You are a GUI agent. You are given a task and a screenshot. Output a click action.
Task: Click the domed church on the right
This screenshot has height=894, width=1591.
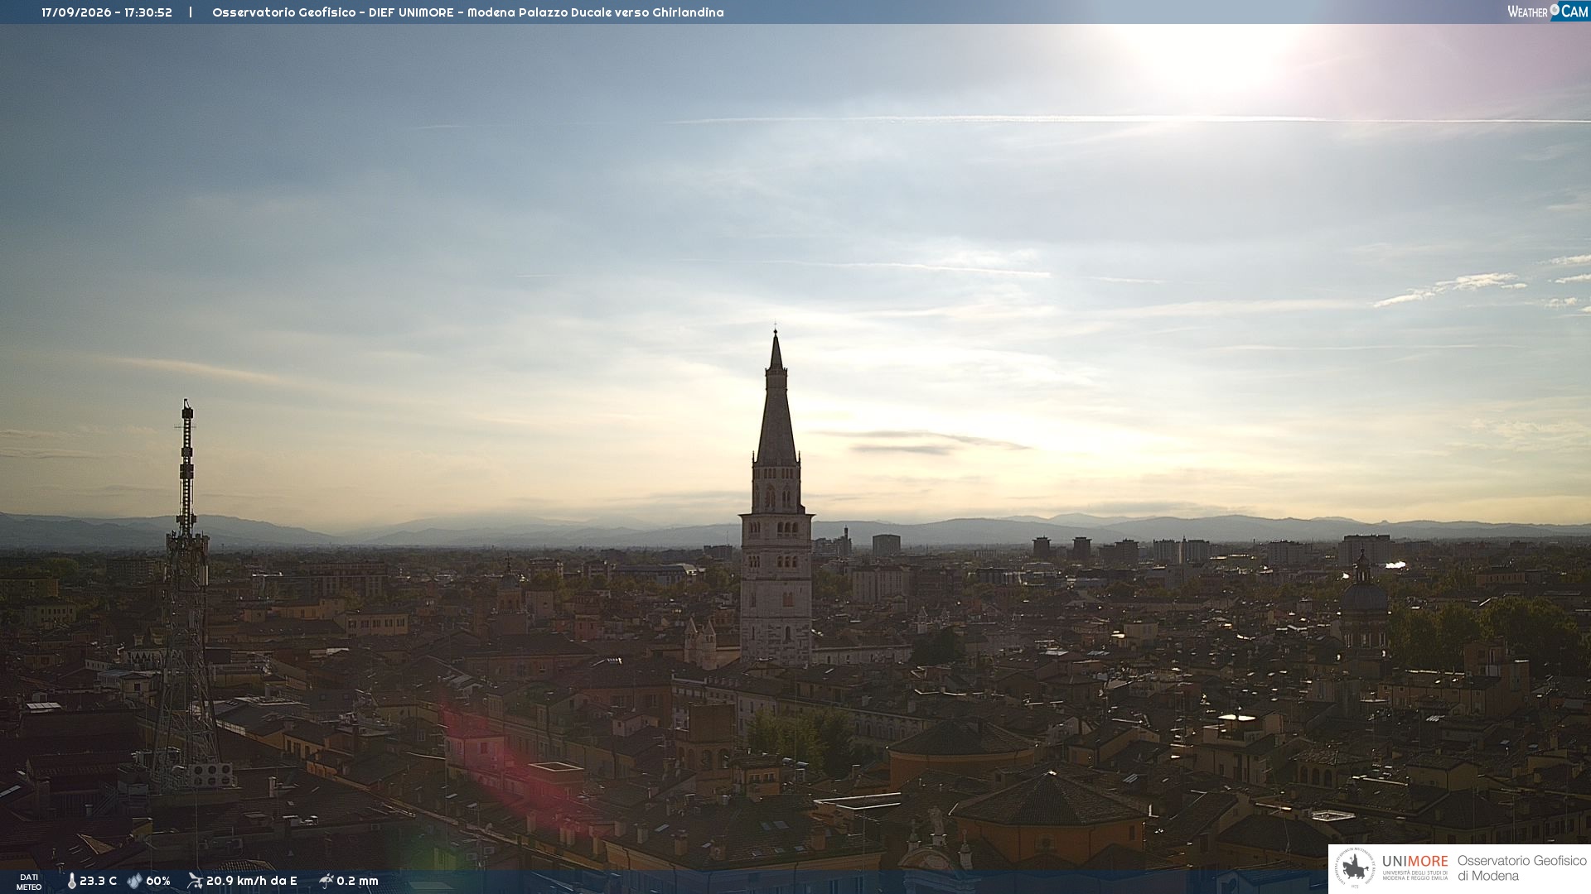[x=1363, y=604]
